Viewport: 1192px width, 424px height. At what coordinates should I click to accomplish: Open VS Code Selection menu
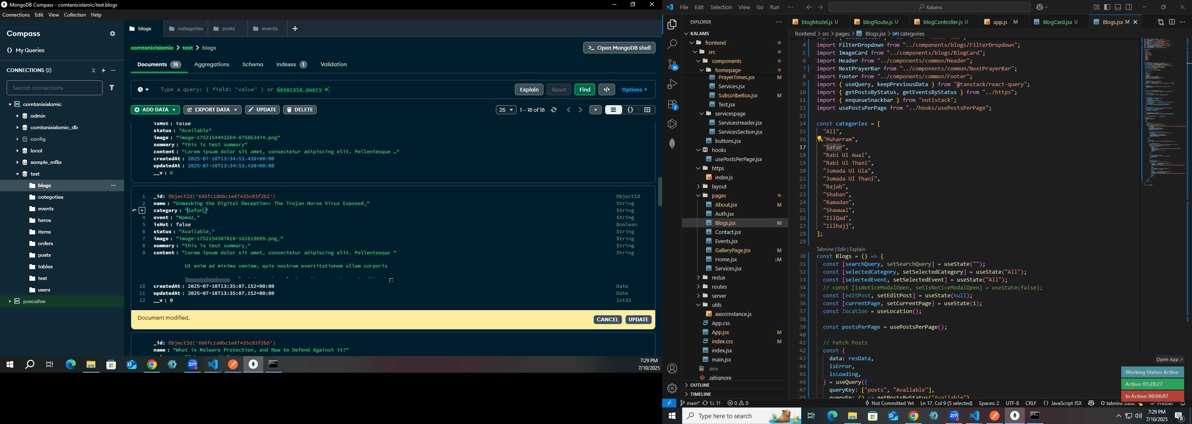[721, 7]
